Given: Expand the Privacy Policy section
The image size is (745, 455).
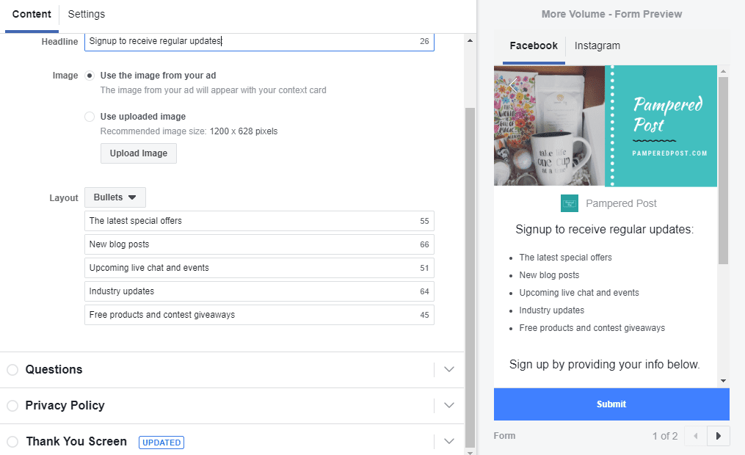Looking at the screenshot, I should [x=448, y=405].
